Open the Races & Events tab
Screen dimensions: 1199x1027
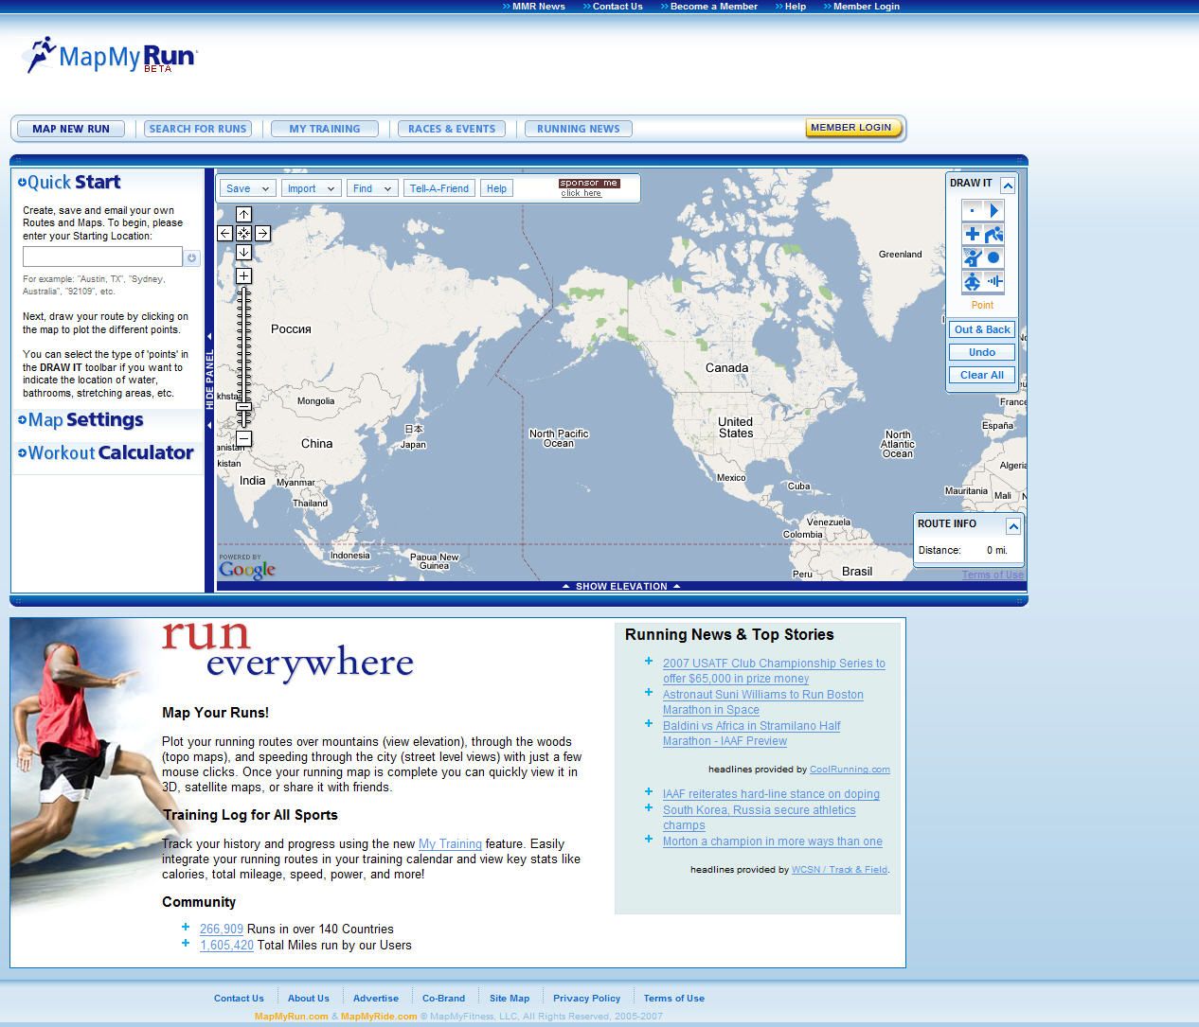point(452,129)
